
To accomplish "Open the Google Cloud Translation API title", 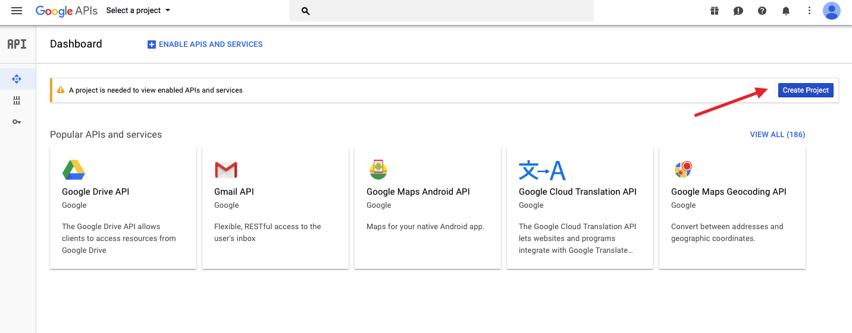I will click(578, 192).
